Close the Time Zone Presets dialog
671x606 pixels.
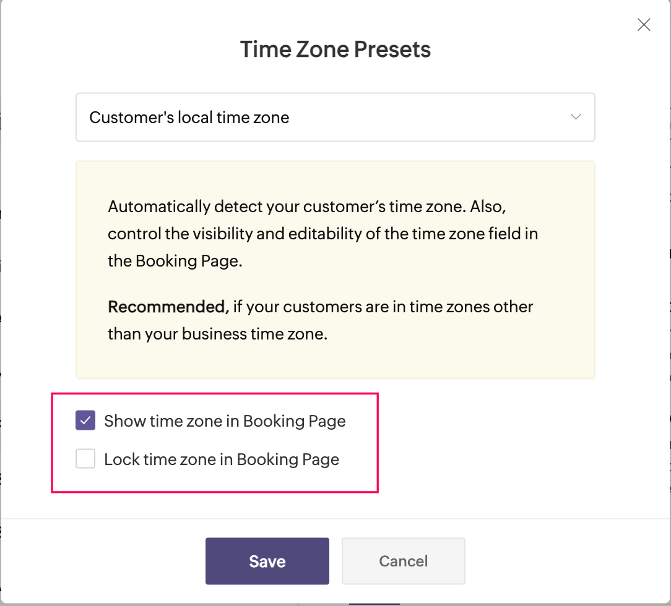point(644,25)
